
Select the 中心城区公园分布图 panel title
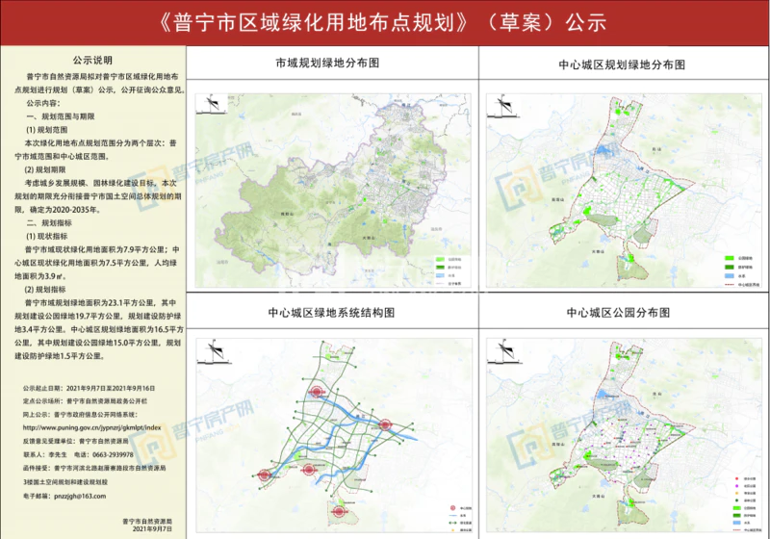(x=621, y=314)
